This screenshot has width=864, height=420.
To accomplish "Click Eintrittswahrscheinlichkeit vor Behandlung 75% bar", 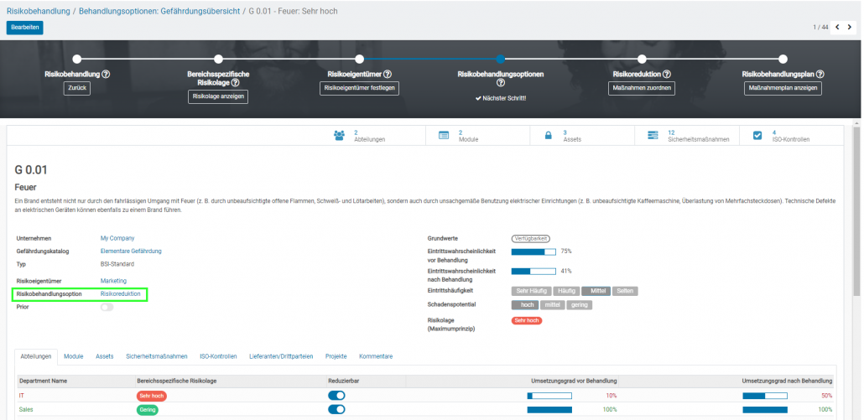I will (x=533, y=251).
